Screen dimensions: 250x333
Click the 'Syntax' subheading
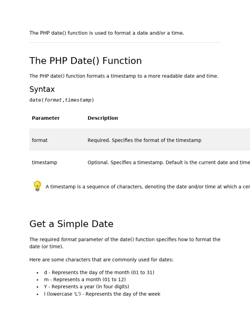click(x=42, y=89)
